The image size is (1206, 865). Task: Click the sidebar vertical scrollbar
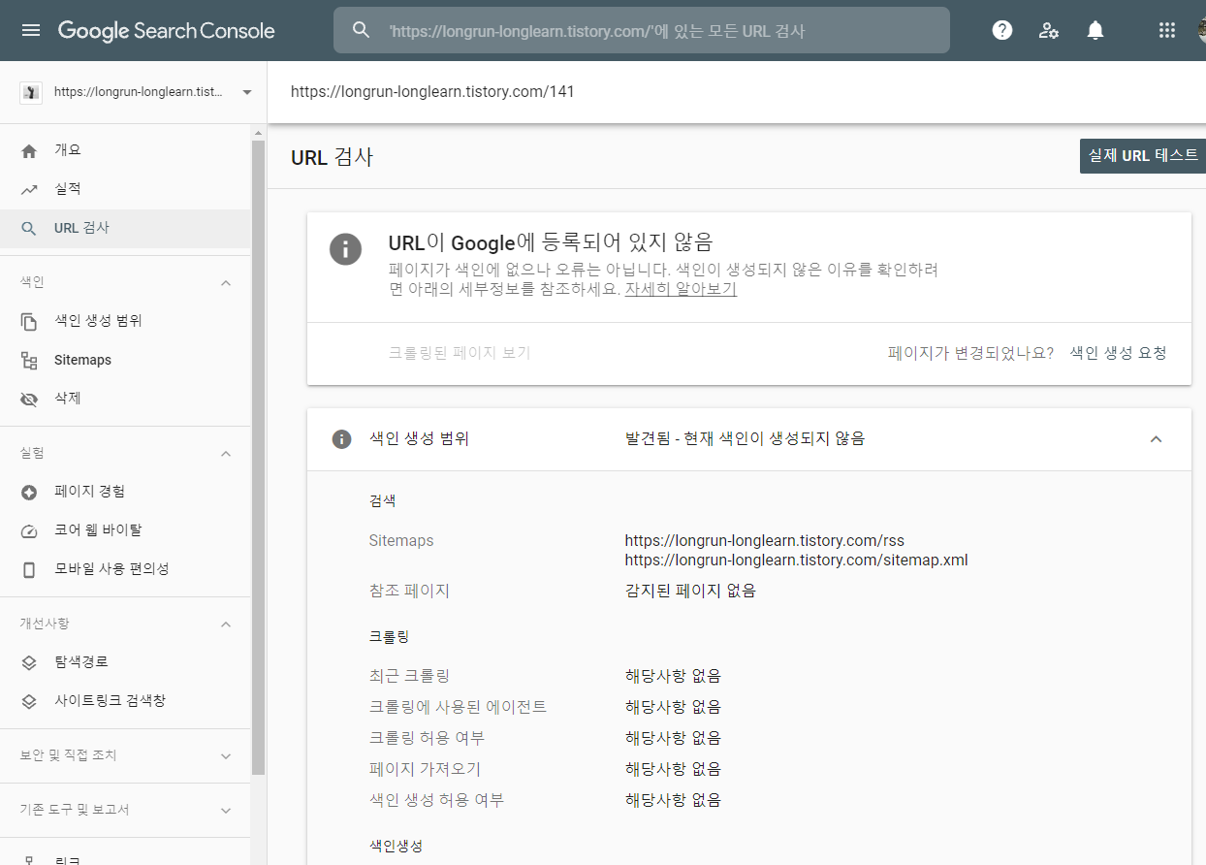tap(258, 456)
